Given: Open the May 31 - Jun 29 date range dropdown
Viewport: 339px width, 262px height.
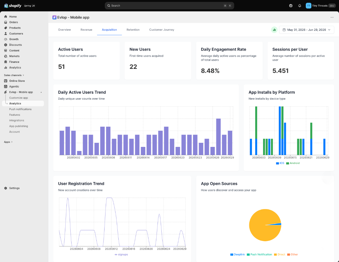Looking at the screenshot, I should click(x=306, y=30).
